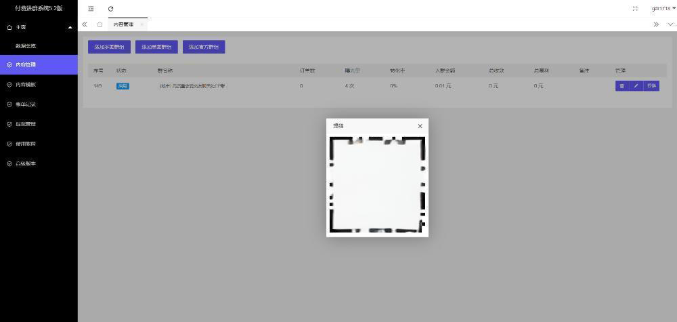
Task: Click the group name cell in row 149
Action: coord(192,86)
